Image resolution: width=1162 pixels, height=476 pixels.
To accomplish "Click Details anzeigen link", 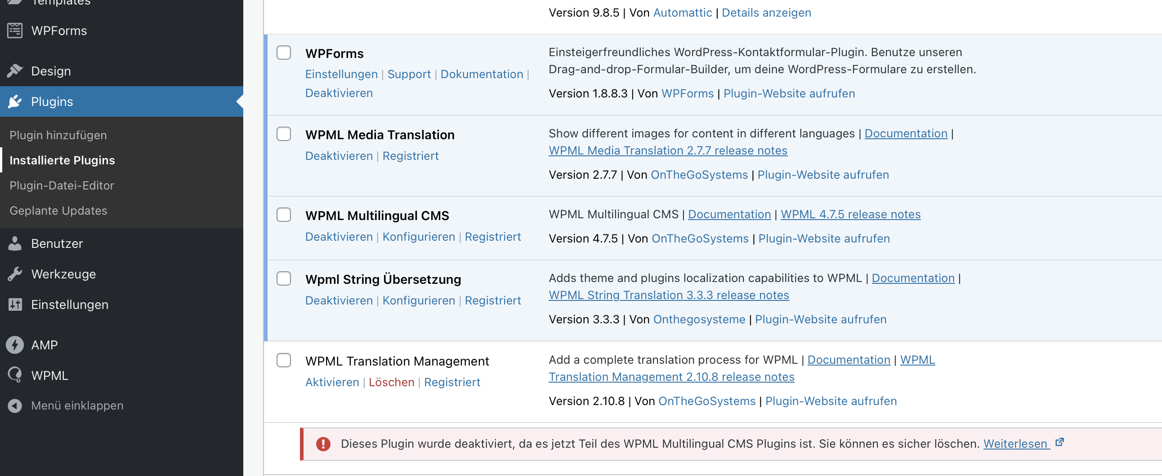I will click(x=766, y=13).
